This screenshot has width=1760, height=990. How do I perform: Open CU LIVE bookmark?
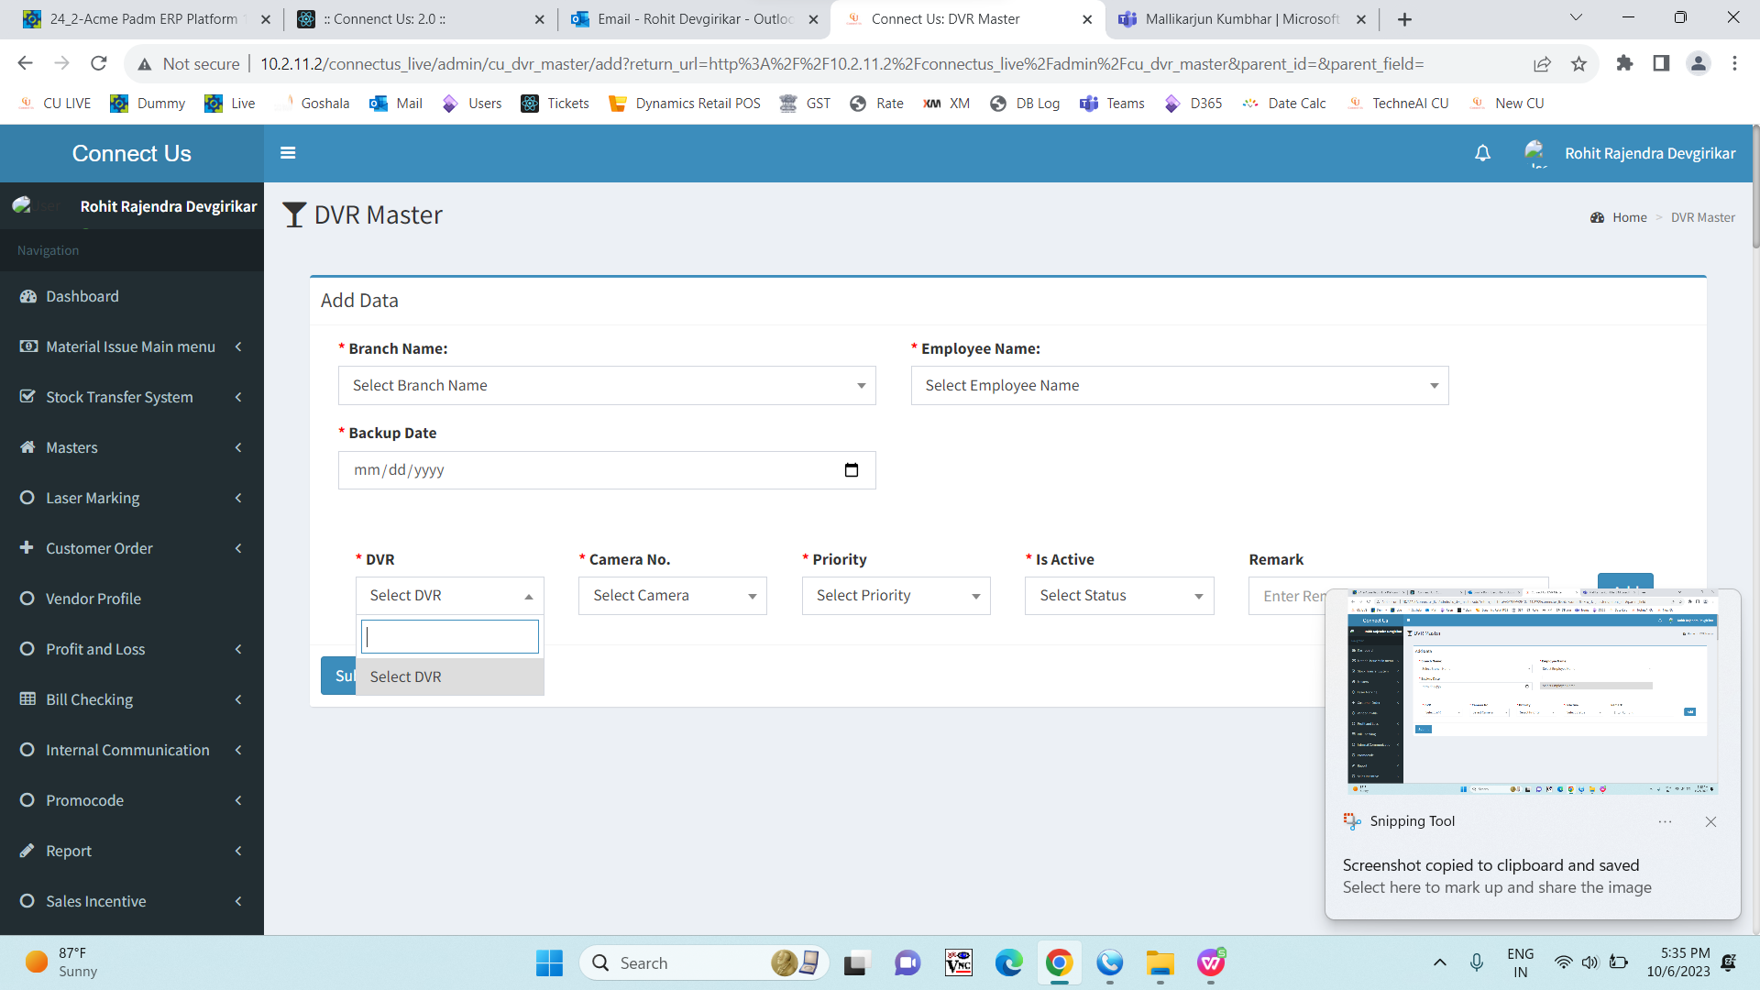pos(55,104)
